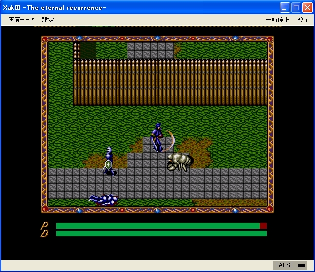This screenshot has width=315, height=272.
Task: Click the PAUSE indicator in status bar
Action: (290, 265)
